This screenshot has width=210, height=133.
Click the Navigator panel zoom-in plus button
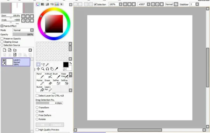(x=28, y=16)
